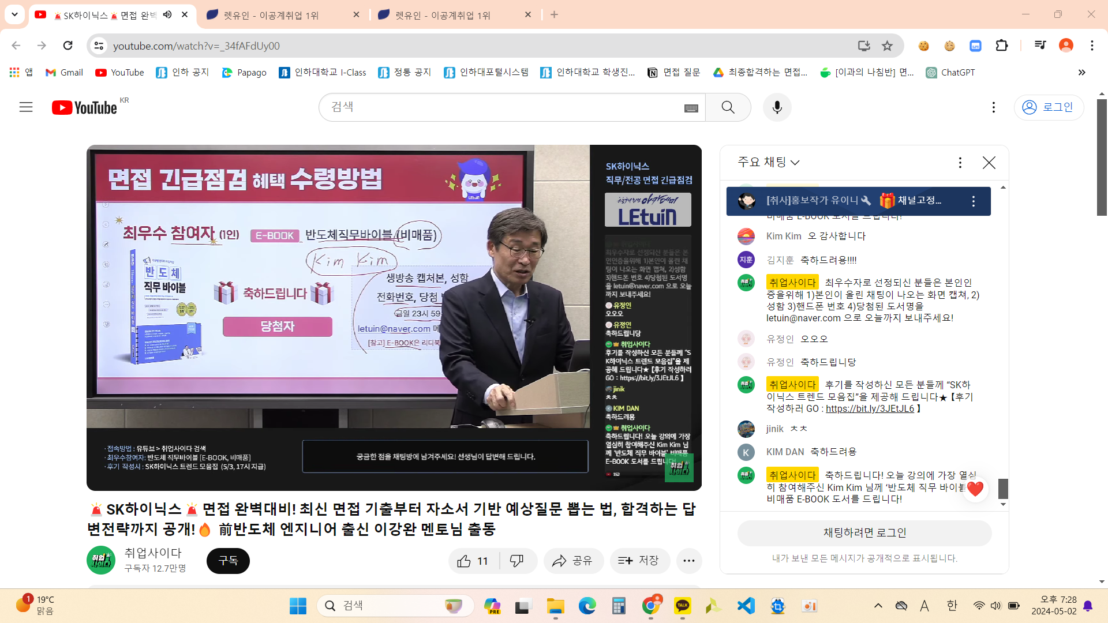Install app icon in address bar
The width and height of the screenshot is (1108, 623).
863,46
